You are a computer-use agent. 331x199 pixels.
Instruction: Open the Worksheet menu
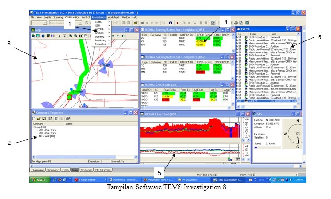[113, 17]
